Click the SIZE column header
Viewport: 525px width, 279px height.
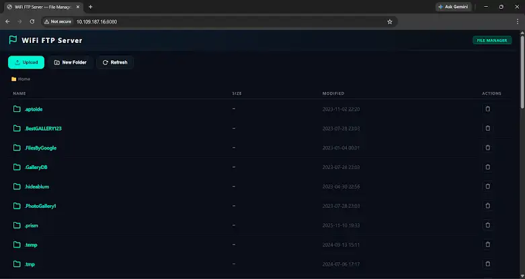tap(237, 93)
